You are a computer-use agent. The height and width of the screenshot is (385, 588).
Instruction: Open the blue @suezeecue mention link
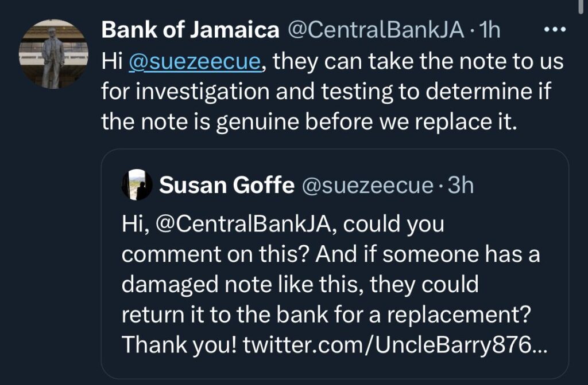point(195,61)
